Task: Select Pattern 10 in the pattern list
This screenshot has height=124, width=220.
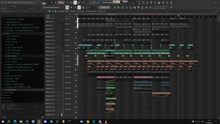Action: (x=50, y=40)
